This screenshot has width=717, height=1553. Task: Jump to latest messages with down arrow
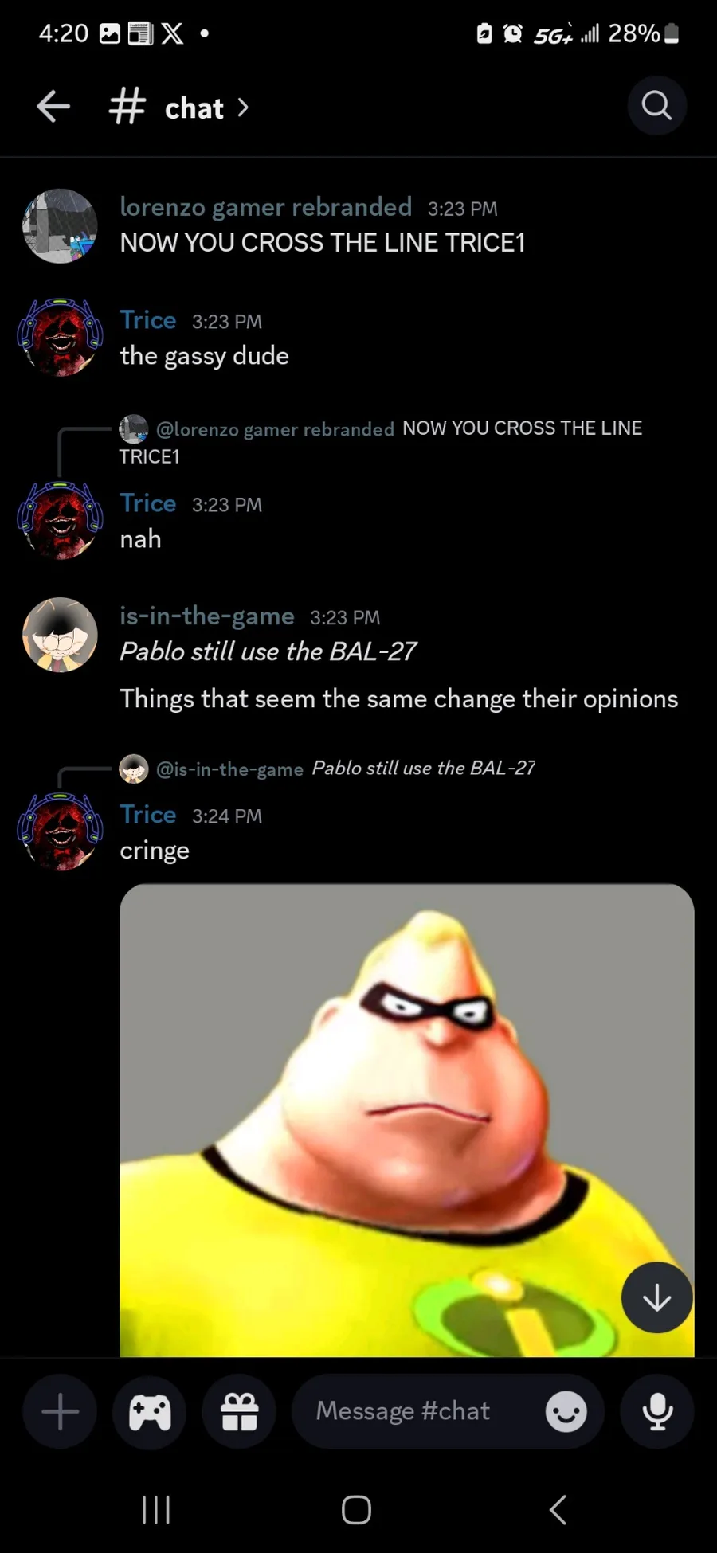pyautogui.click(x=656, y=1297)
